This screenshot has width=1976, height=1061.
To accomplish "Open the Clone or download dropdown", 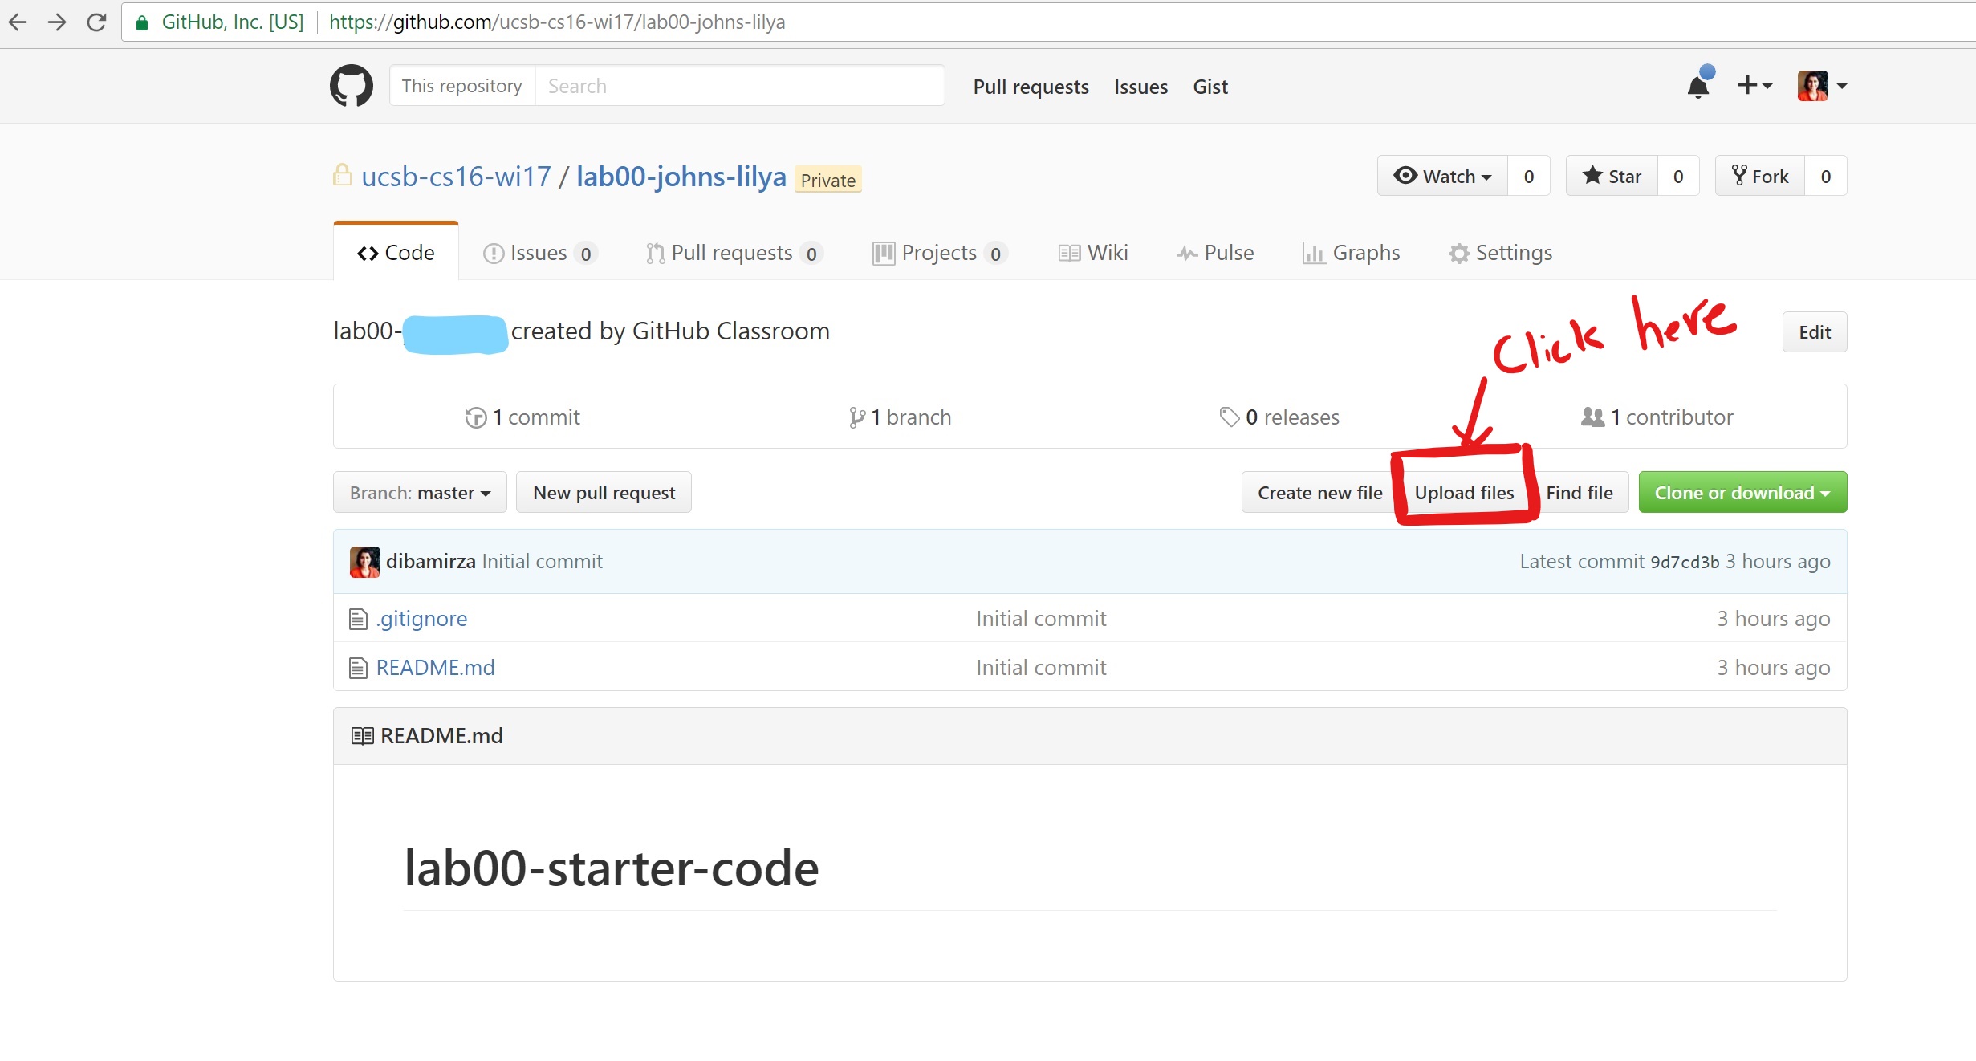I will [x=1742, y=492].
